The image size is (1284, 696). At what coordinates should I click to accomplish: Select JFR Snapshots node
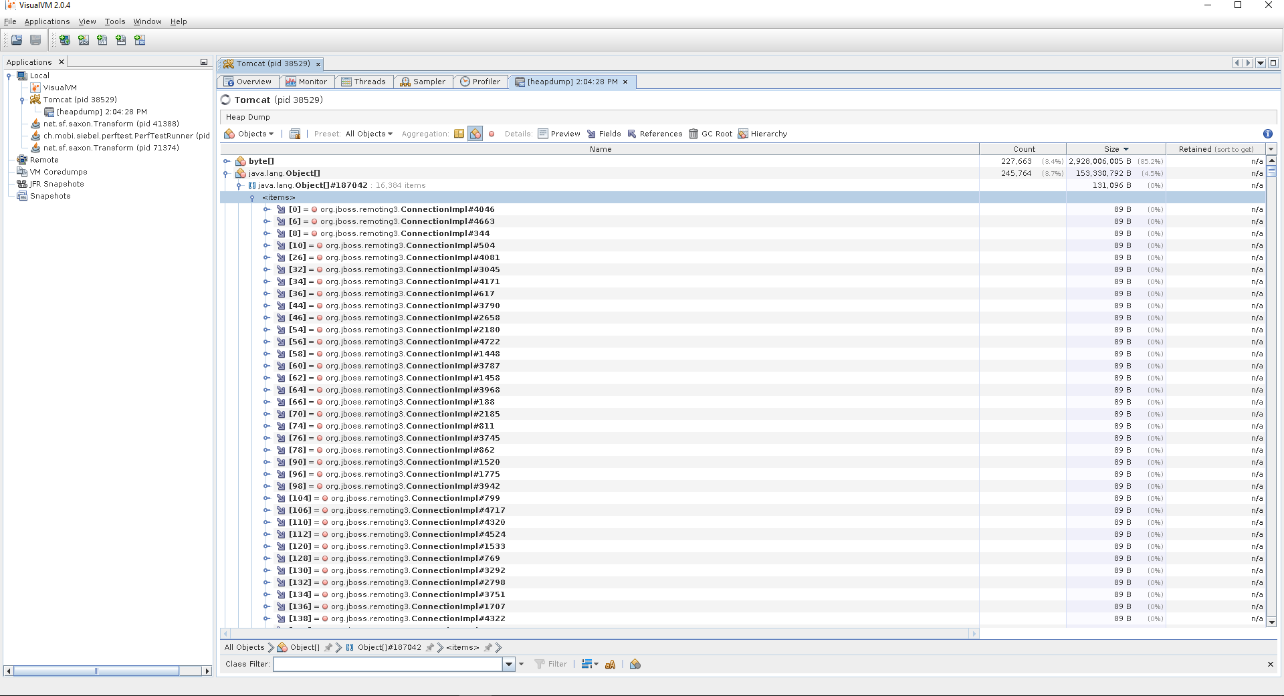point(57,184)
